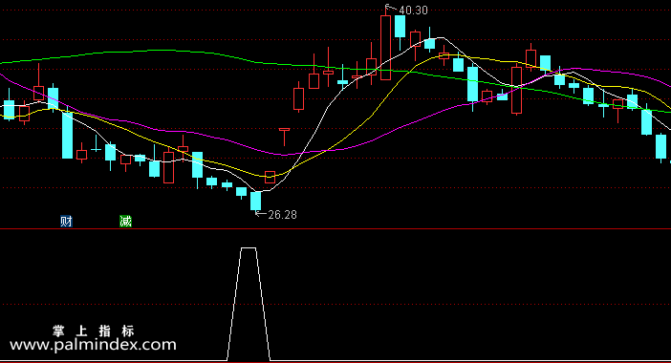The height and width of the screenshot is (363, 671).
Task: Click the green 减 reduction marker icon
Action: pos(125,221)
